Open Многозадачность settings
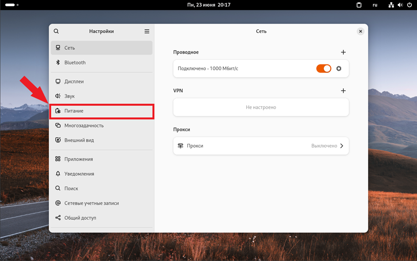The width and height of the screenshot is (417, 261). point(102,126)
